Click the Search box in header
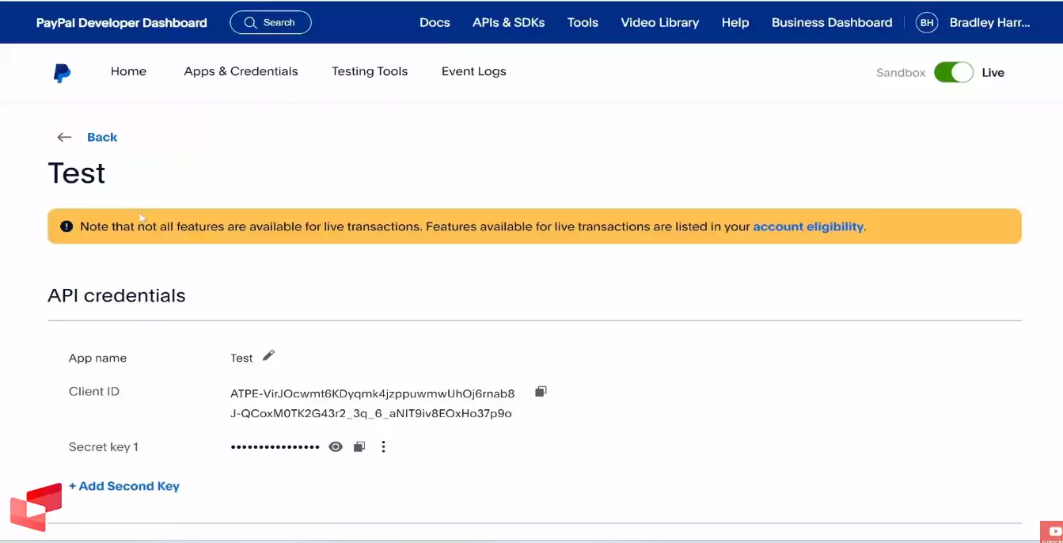The width and height of the screenshot is (1063, 543). (x=271, y=23)
